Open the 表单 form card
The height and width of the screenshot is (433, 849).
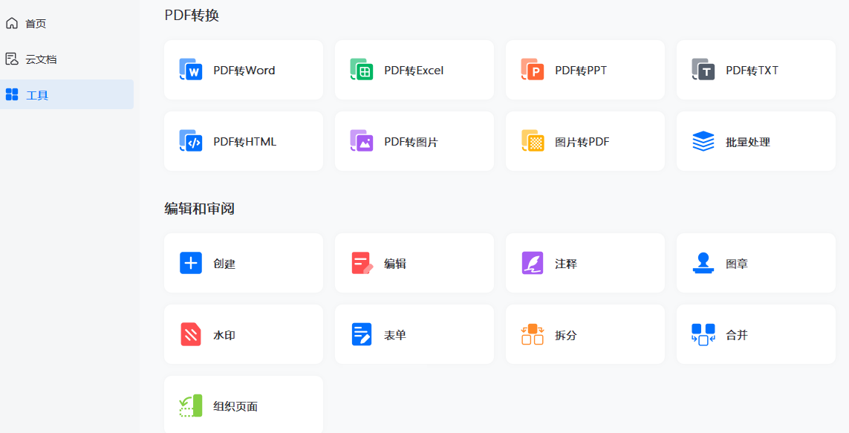tap(414, 334)
